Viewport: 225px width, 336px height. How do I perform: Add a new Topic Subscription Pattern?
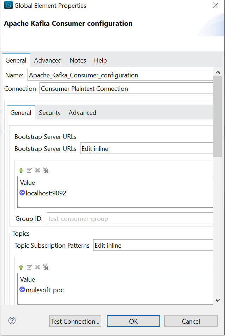point(21,267)
